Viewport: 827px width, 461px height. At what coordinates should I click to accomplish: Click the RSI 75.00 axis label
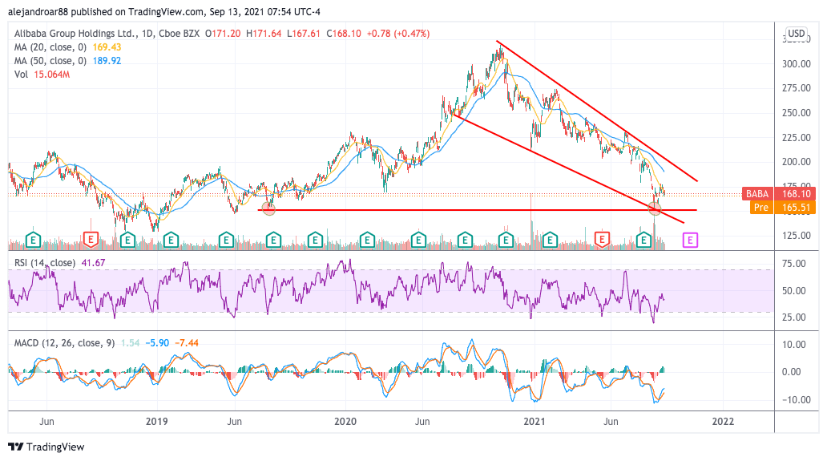coord(794,264)
